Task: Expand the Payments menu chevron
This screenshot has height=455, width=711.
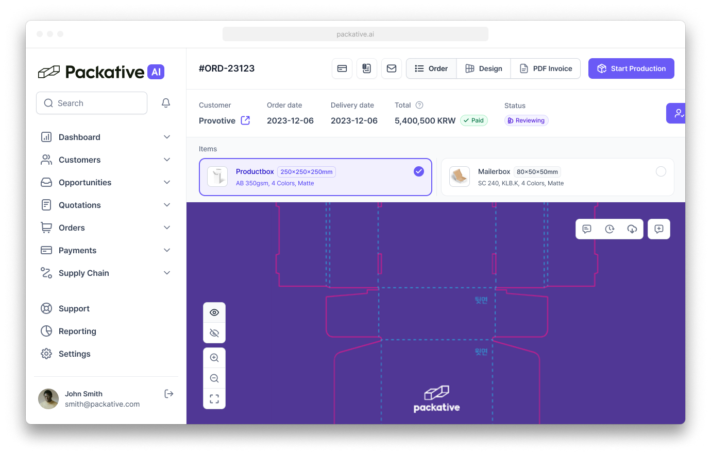Action: pos(167,250)
